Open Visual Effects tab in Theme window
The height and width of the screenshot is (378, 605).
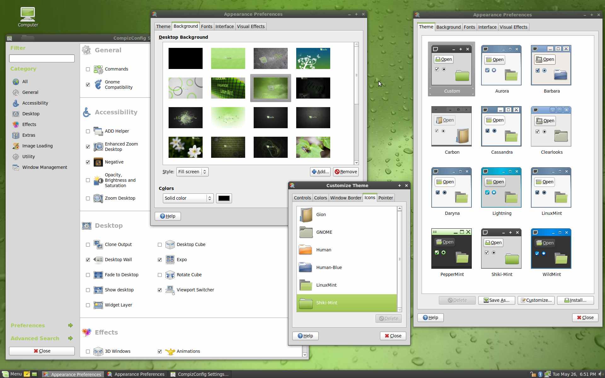coord(513,27)
